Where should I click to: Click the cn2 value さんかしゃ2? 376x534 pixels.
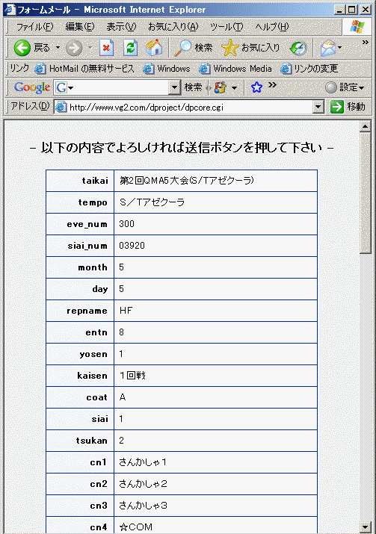143,484
